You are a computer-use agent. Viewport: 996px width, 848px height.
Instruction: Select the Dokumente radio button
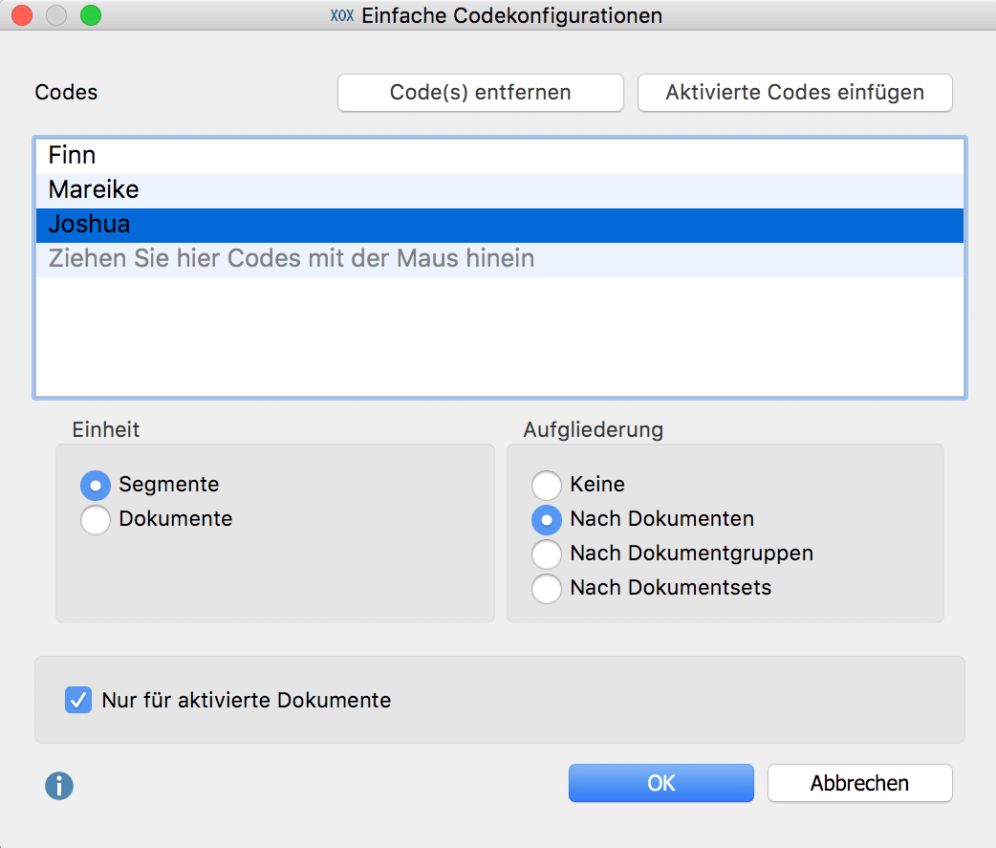pyautogui.click(x=96, y=519)
